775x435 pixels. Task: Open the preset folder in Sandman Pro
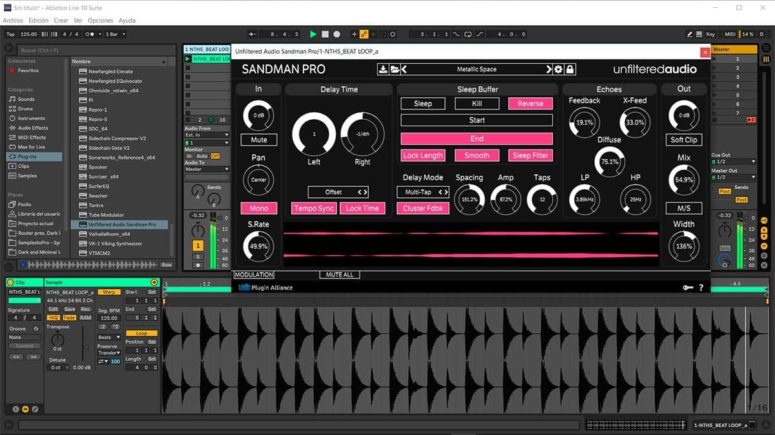395,70
